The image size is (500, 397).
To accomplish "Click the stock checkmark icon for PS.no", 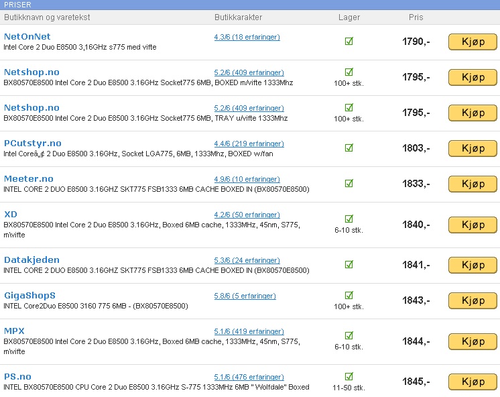I will tap(349, 376).
